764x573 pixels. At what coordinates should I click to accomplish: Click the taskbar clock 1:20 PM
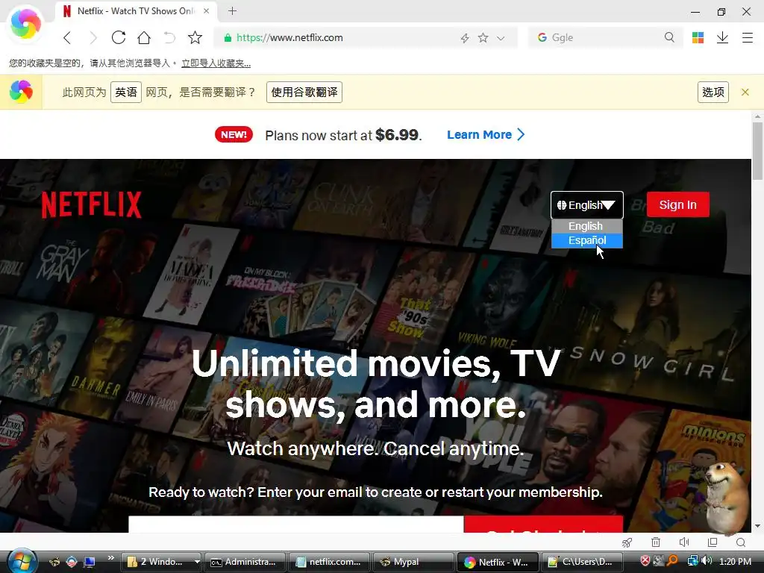tap(735, 561)
